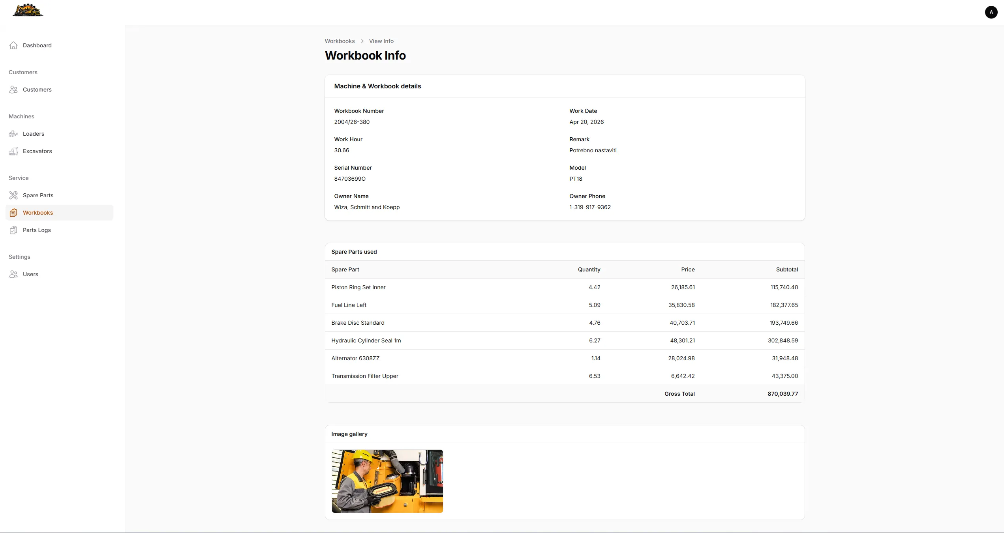This screenshot has width=1004, height=533.
Task: Click the breadcrumb chevron separator
Action: [x=362, y=41]
